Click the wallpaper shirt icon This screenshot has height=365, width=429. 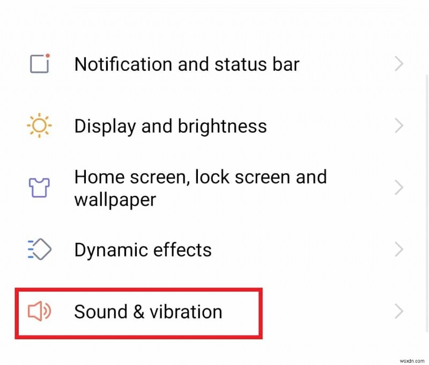click(x=38, y=187)
